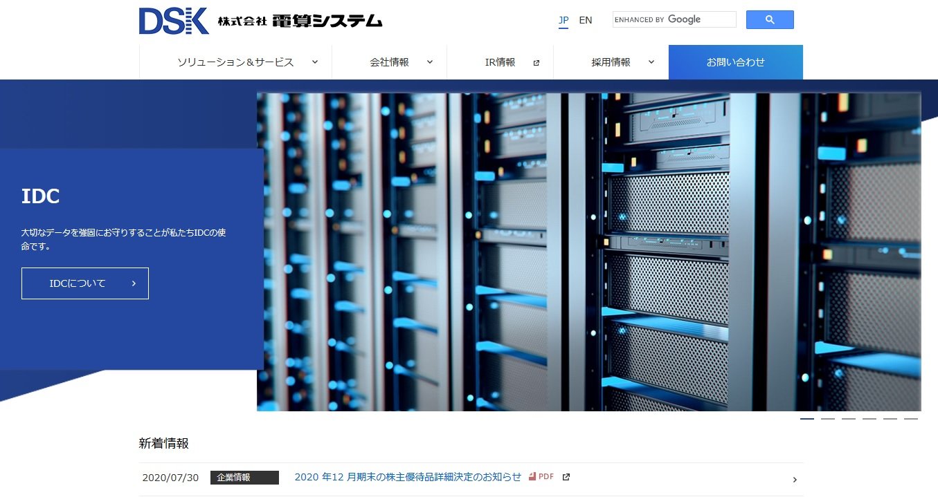Jump to the last carousel slide indicator
938x497 pixels.
(910, 419)
